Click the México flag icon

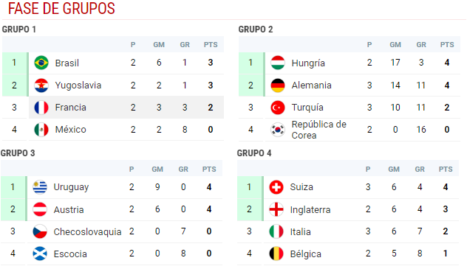tap(41, 130)
